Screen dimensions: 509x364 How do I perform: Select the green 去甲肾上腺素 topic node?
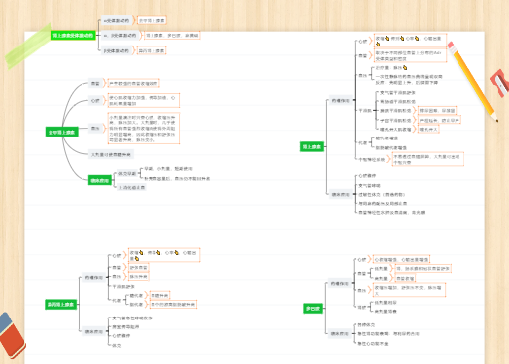coord(62,132)
